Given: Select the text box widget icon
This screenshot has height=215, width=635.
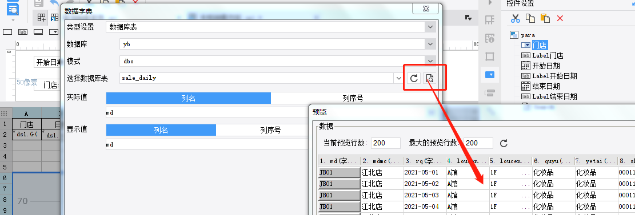Looking at the screenshot, I should click(7, 31).
